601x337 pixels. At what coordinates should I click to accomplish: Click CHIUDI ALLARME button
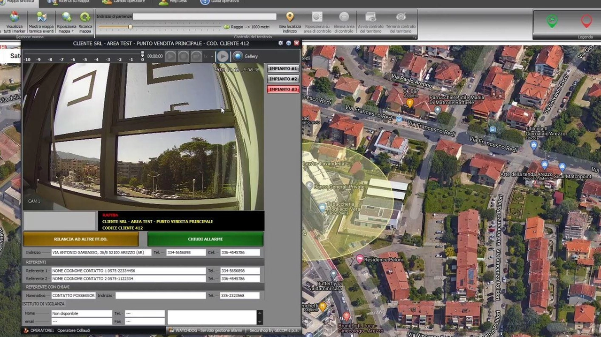(x=205, y=239)
